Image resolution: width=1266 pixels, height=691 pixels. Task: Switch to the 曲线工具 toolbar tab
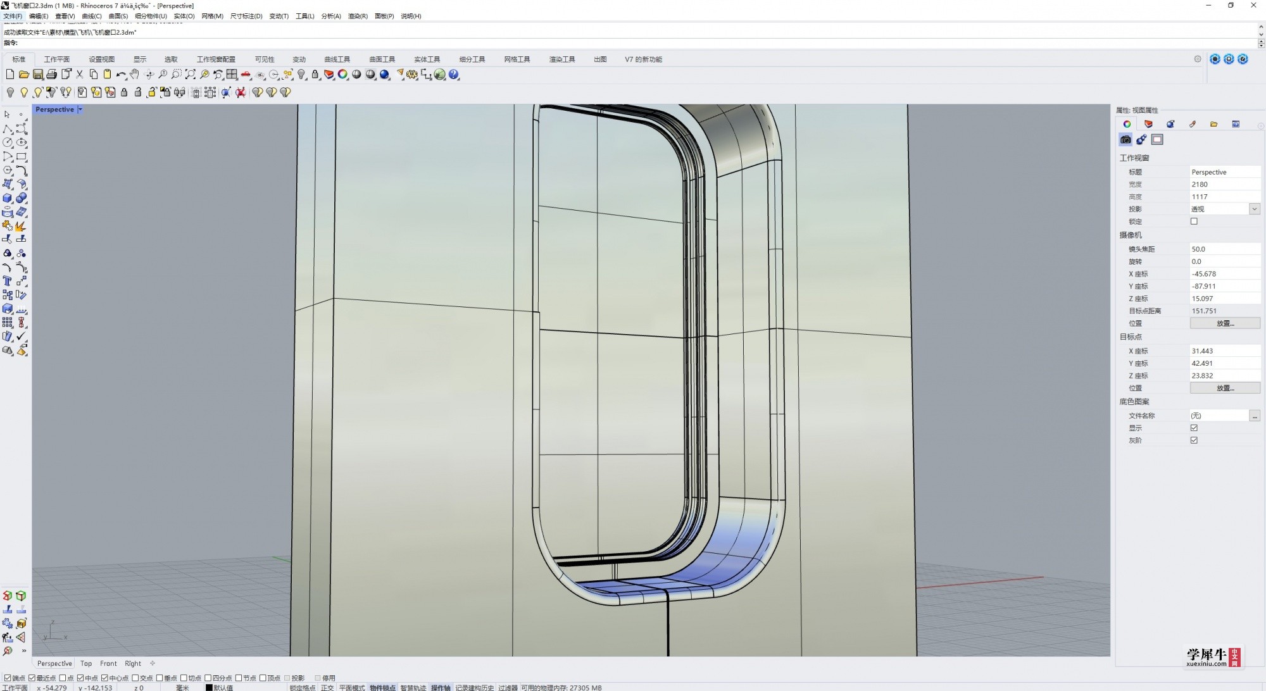337,59
